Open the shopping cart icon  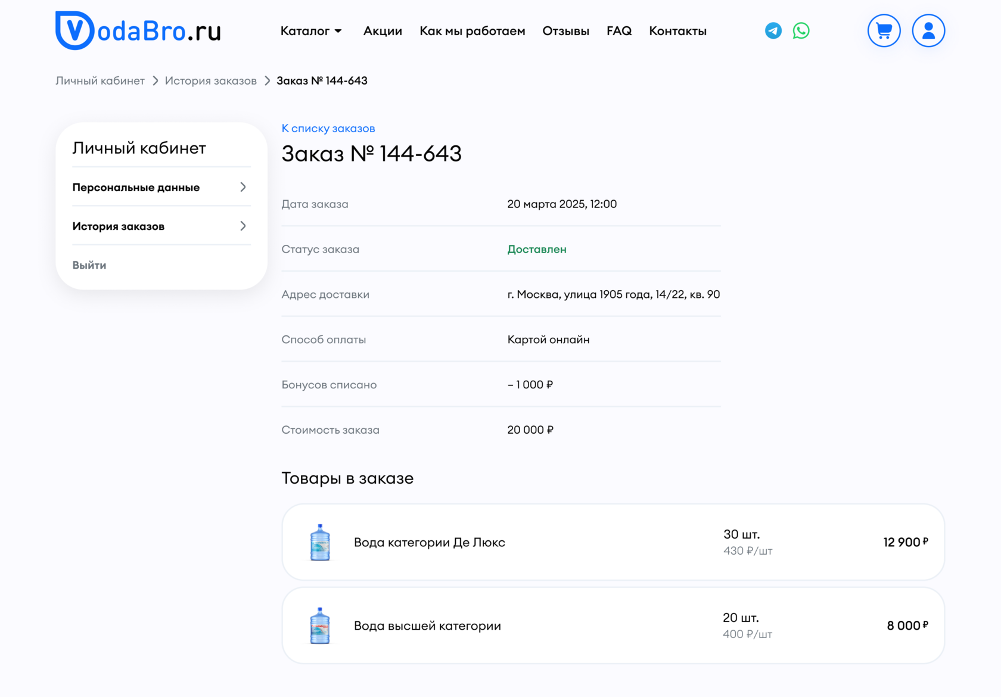(x=884, y=31)
